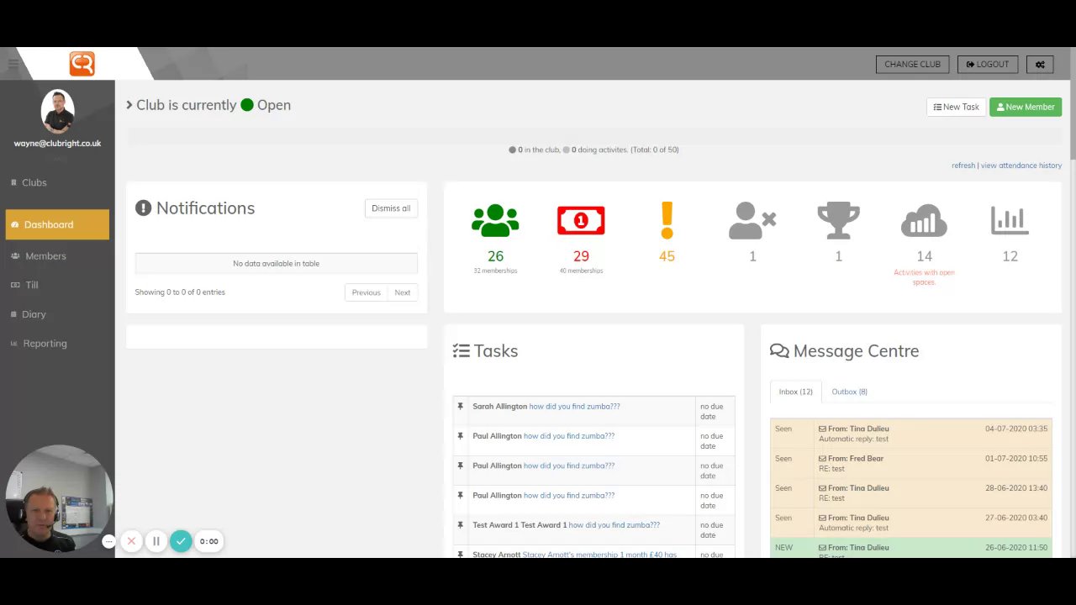Finish recording with the teal checkmark
Screen dimensions: 1076x605
click(x=181, y=541)
